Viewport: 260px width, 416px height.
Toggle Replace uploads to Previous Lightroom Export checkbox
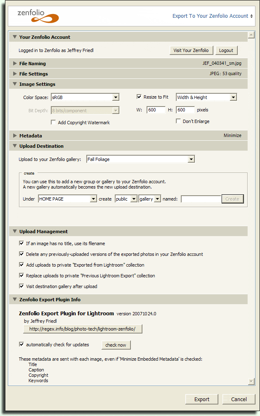click(x=21, y=275)
